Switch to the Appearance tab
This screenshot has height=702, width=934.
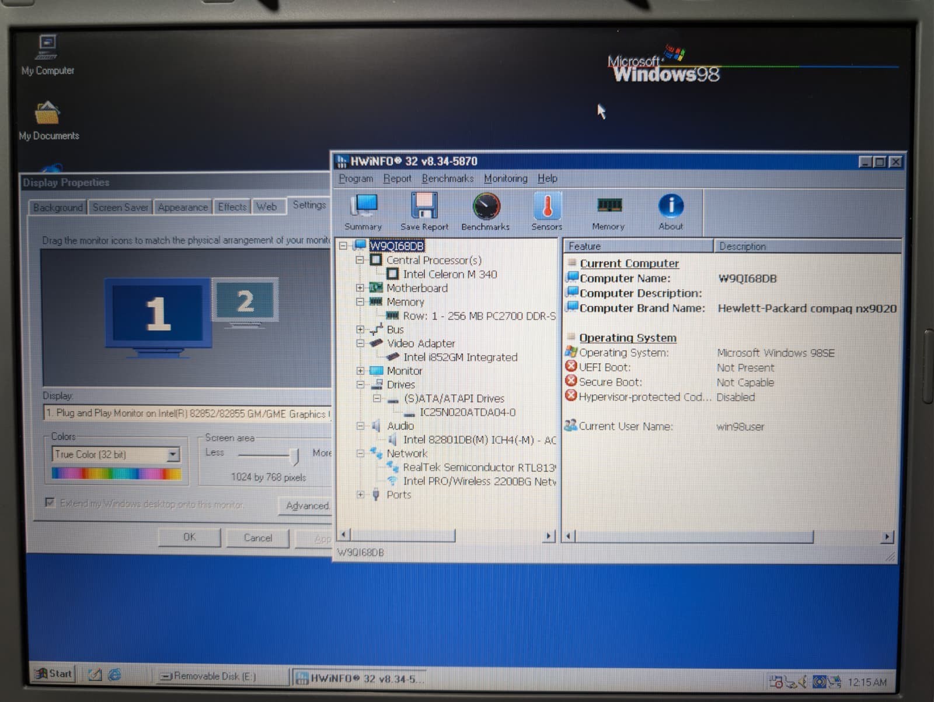tap(183, 207)
